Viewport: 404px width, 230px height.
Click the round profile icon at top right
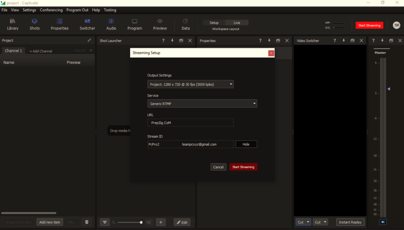tap(397, 25)
